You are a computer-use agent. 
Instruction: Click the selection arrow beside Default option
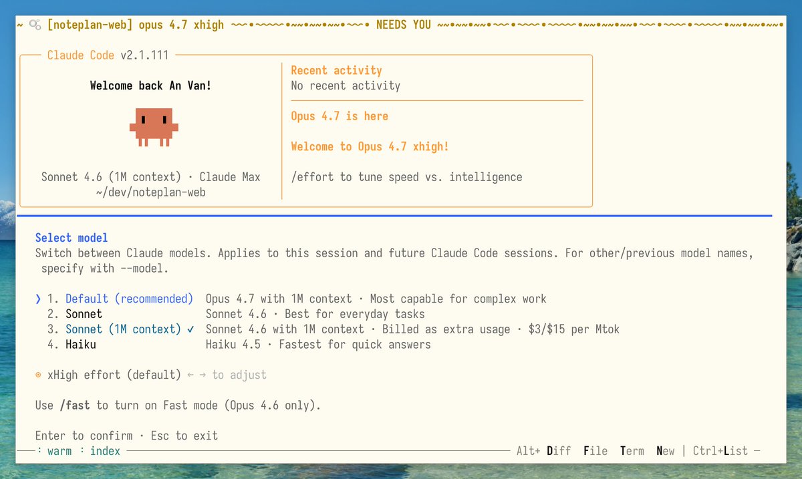(38, 299)
